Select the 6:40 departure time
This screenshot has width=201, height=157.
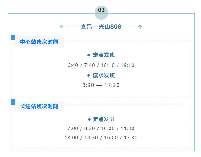(x=73, y=65)
